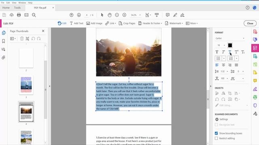Open the Find text magnifier icon
This screenshot has width=259, height=145.
click(34, 15)
